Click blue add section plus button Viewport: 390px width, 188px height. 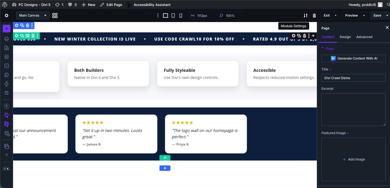coord(165,168)
